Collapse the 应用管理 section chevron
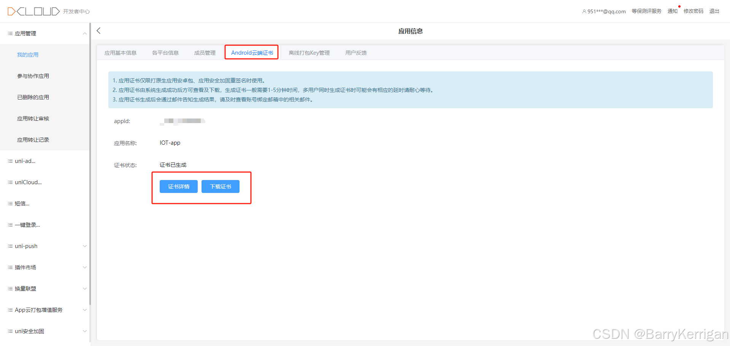Viewport: 730px width, 346px height. (x=84, y=33)
